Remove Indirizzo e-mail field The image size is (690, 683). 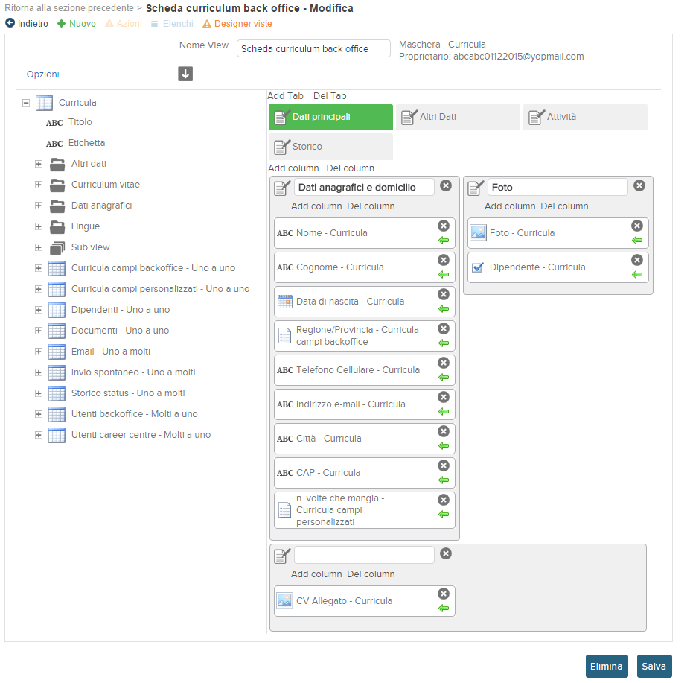point(443,398)
